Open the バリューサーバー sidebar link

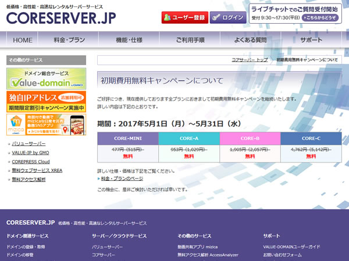(29, 144)
